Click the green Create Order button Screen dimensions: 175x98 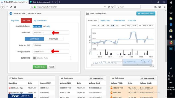[x=40, y=67]
